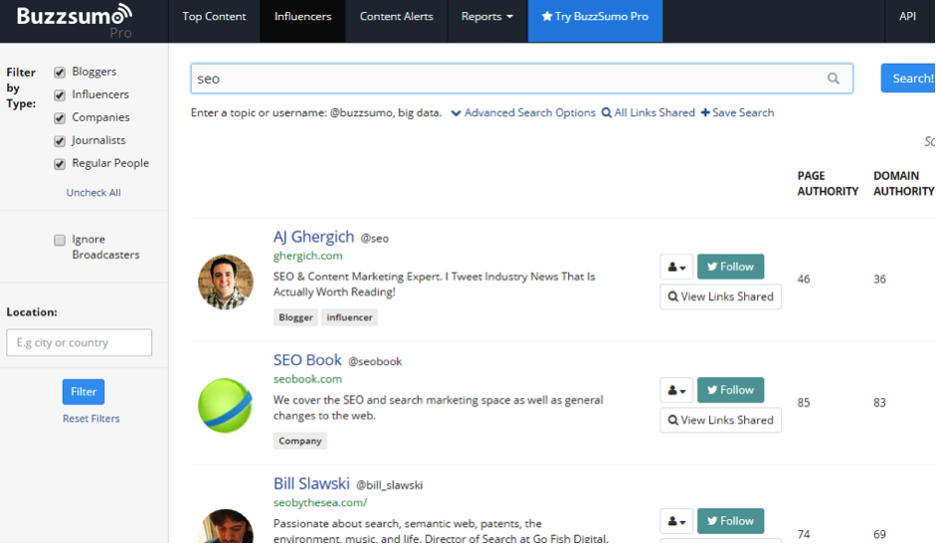
Task: Click the Uncheck All link
Action: (x=94, y=192)
